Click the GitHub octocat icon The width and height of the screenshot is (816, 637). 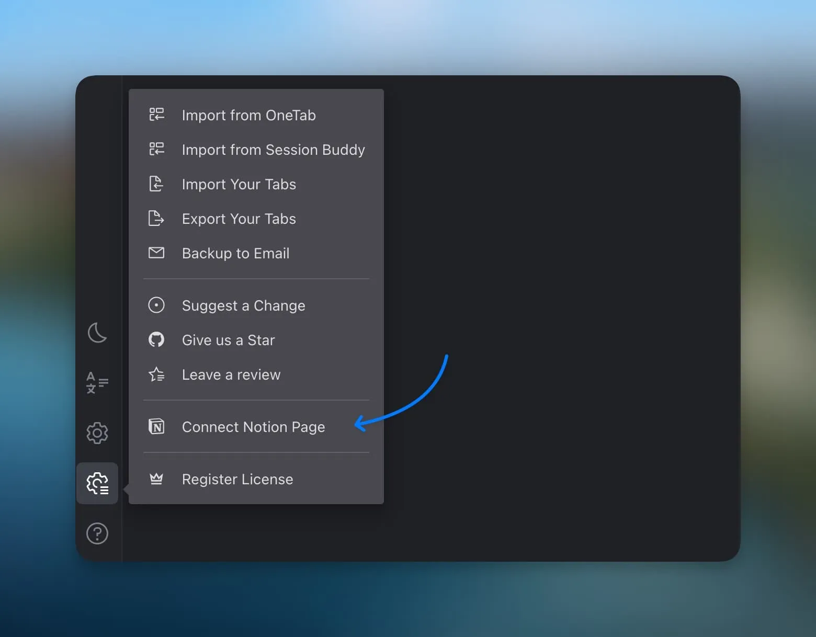pos(156,340)
